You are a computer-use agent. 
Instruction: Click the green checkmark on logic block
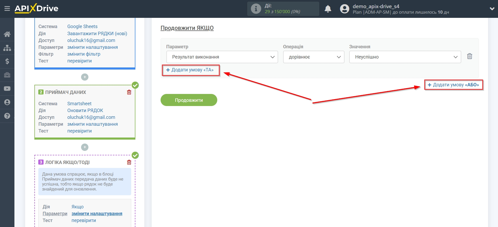(135, 155)
